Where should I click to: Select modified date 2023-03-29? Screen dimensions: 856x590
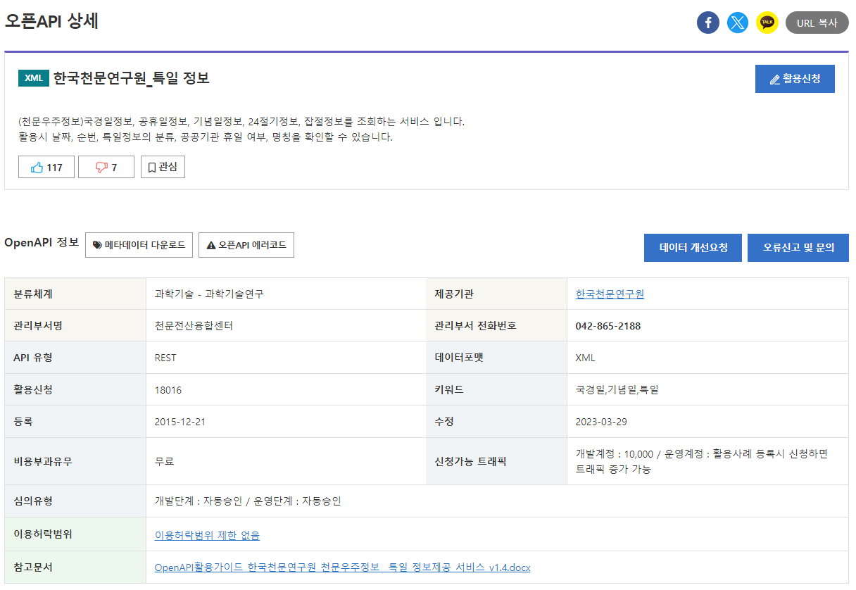tap(601, 422)
